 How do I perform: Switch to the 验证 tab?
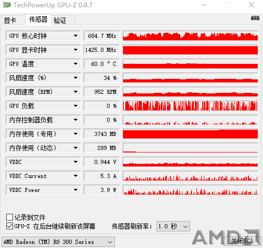(63, 20)
